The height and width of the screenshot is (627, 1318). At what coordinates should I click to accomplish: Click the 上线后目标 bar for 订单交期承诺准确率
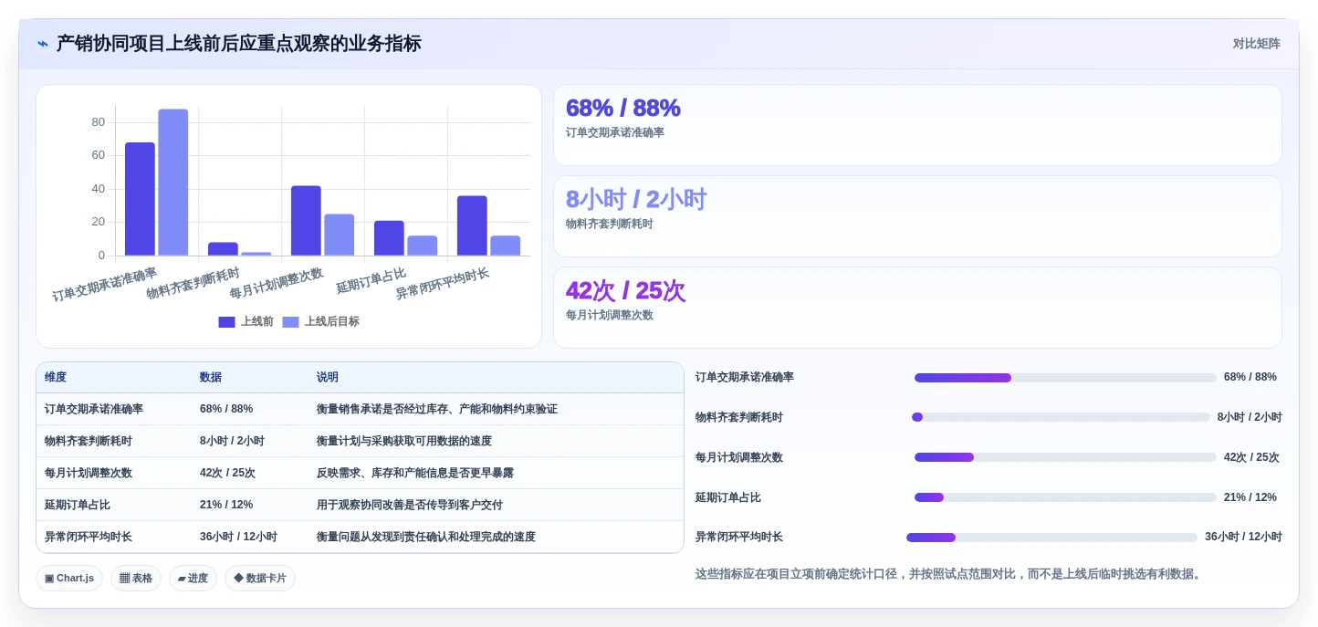[x=173, y=183]
